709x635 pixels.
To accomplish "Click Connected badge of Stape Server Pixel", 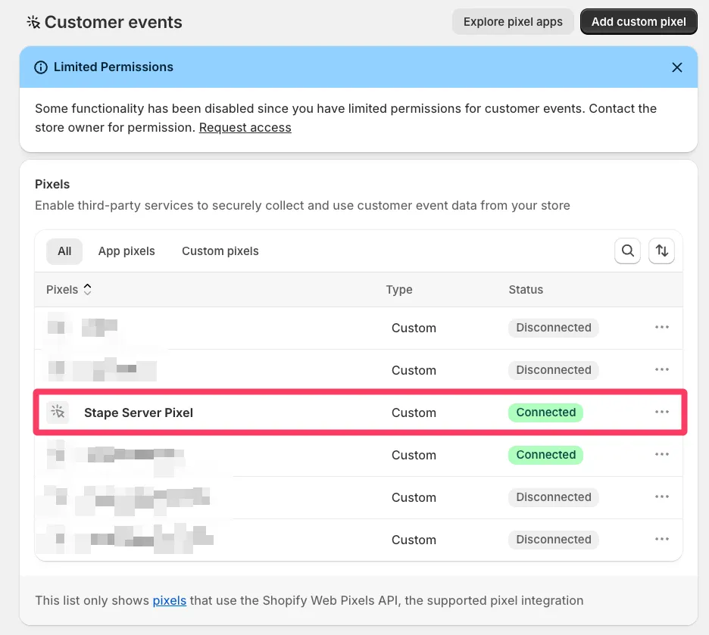I will (x=546, y=412).
